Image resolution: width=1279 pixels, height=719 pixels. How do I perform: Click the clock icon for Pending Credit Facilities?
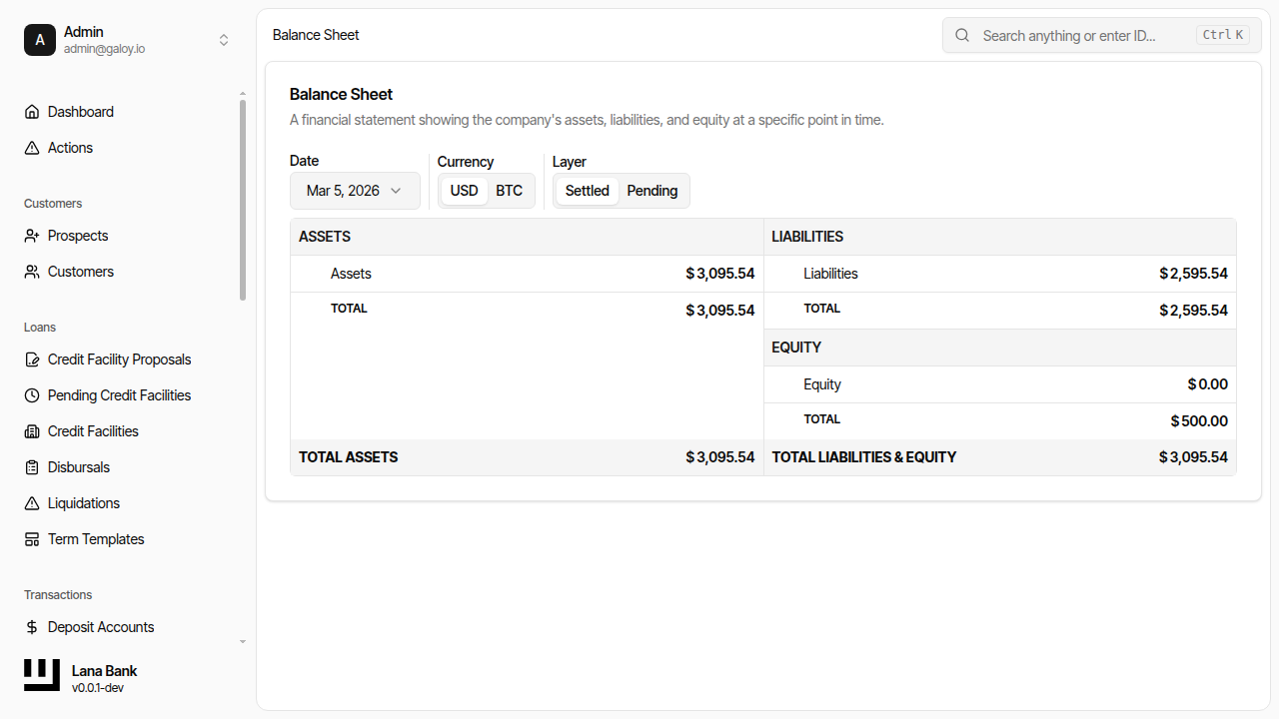click(x=31, y=394)
